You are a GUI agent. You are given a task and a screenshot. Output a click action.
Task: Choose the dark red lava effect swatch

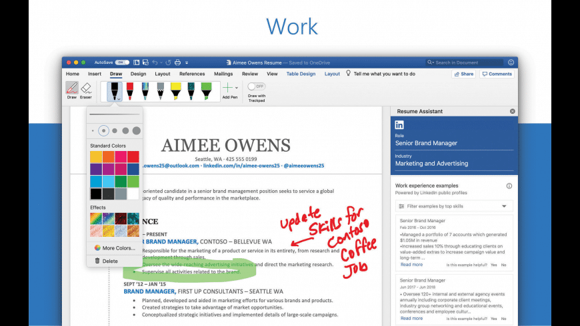point(121,219)
